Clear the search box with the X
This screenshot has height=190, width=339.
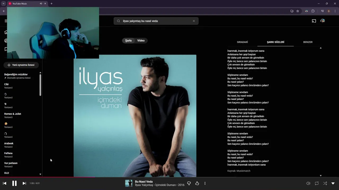coord(194,21)
